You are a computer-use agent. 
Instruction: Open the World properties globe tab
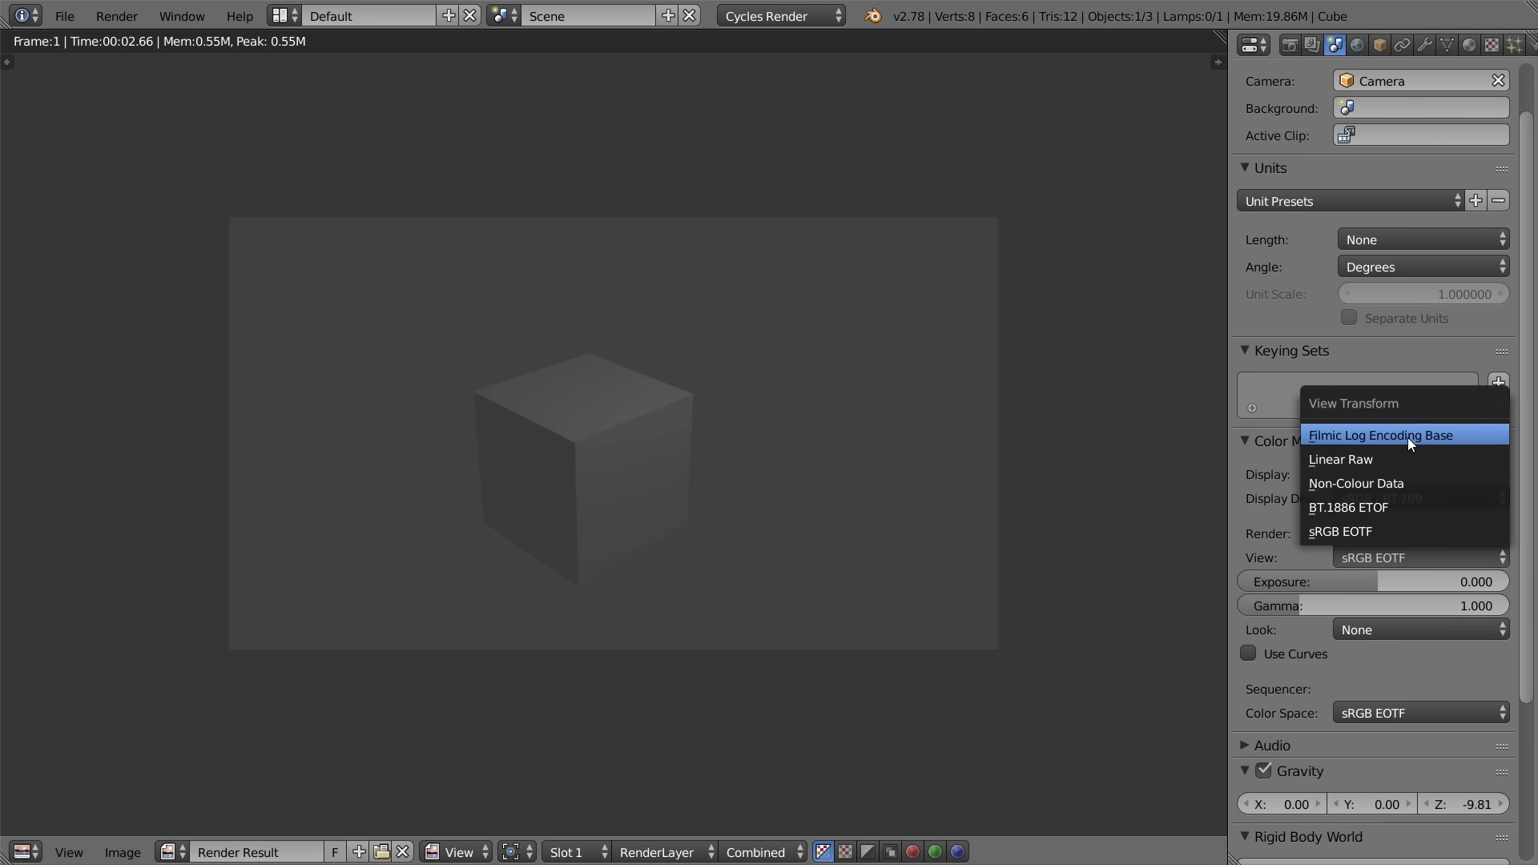coord(1357,46)
